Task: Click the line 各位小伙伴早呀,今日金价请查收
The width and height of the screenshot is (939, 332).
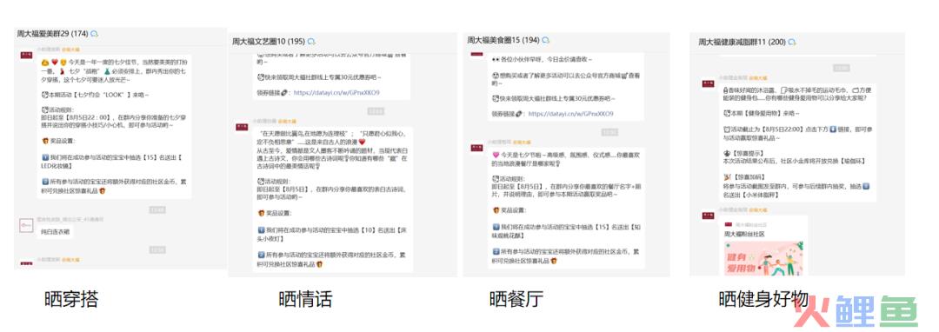Action: (x=543, y=60)
